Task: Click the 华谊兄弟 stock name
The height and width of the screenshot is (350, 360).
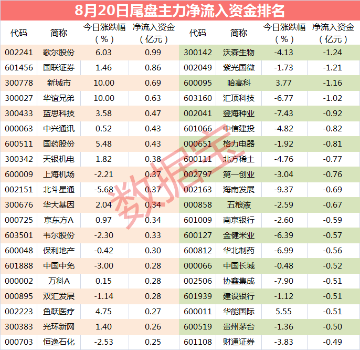Action: 59,98
